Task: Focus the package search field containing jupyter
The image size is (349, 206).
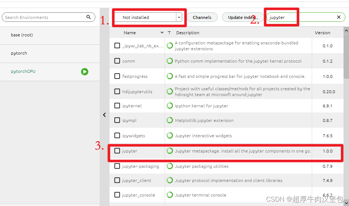Action: click(x=306, y=17)
